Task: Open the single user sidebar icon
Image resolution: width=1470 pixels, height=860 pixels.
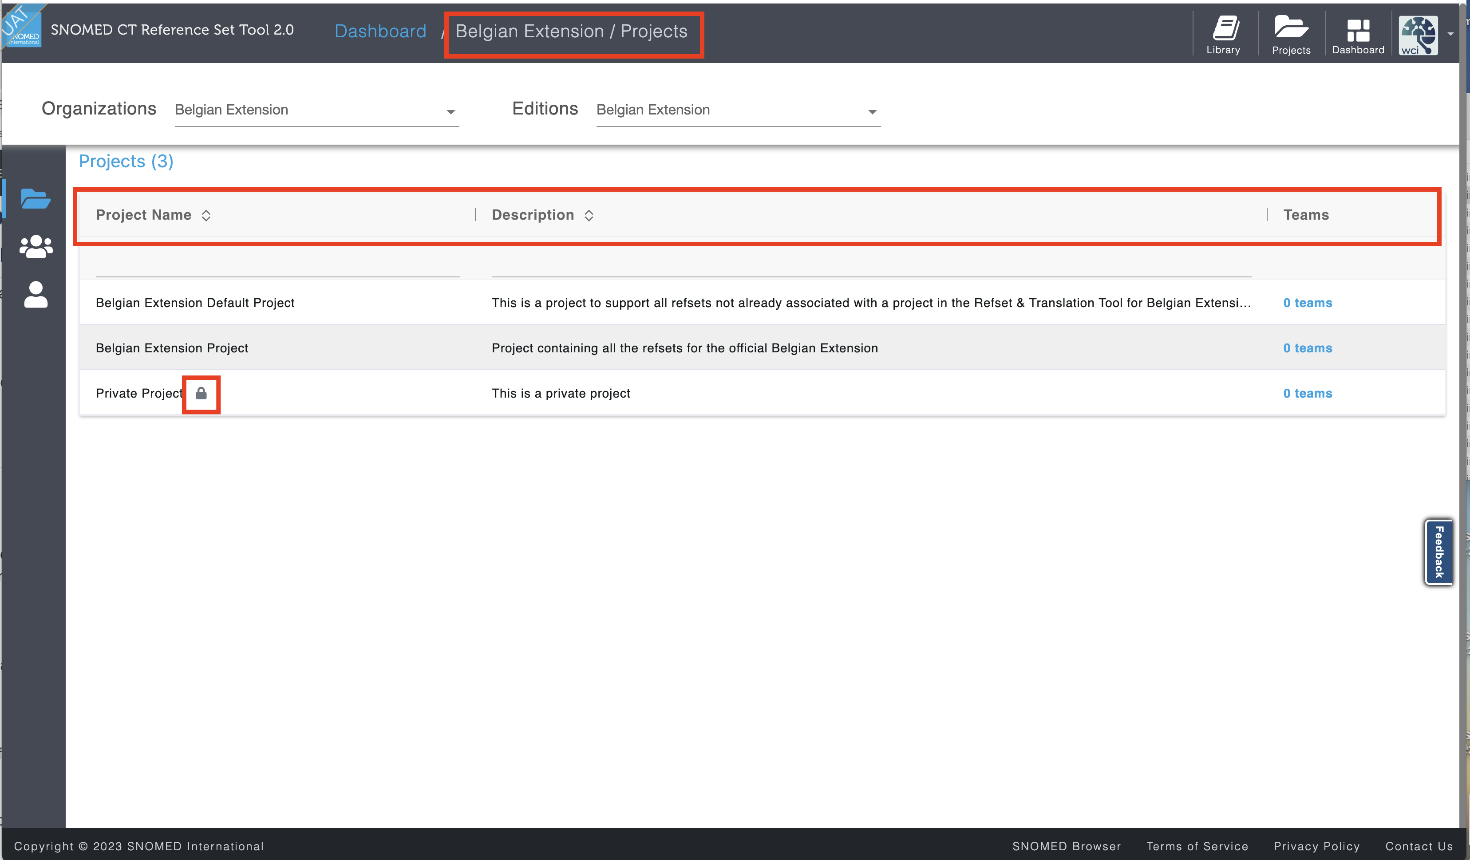Action: (36, 295)
